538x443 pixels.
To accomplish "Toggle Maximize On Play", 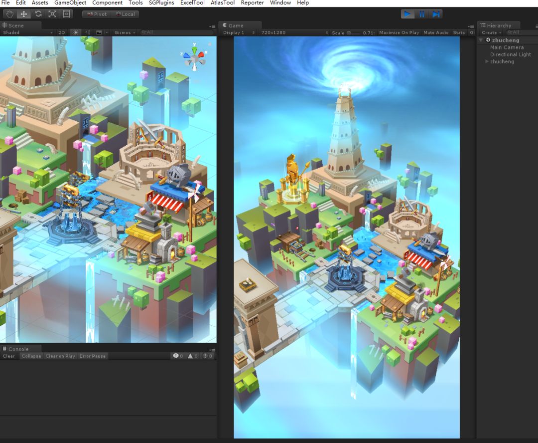I will (399, 32).
